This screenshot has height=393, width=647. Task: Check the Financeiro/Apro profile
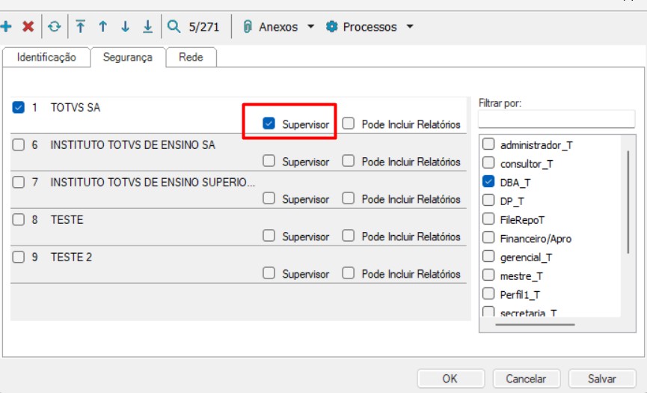[488, 238]
